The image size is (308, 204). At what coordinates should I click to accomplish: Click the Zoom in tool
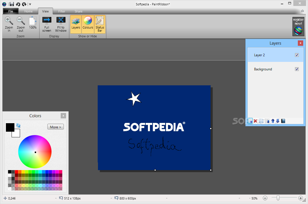point(9,24)
